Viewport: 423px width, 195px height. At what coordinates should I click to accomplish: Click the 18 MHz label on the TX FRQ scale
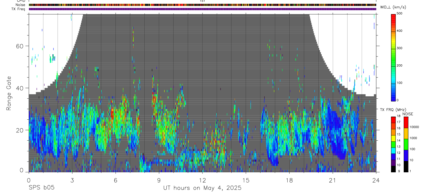398,116
